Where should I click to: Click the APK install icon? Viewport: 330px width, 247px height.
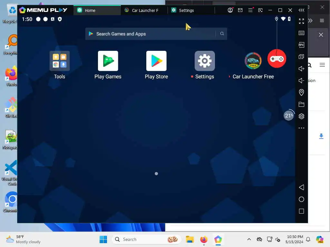point(301,45)
